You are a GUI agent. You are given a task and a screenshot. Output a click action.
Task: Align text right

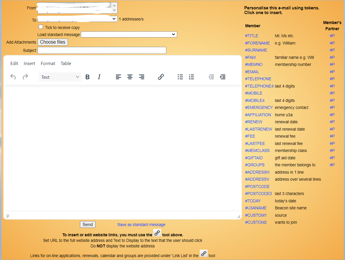click(x=141, y=77)
